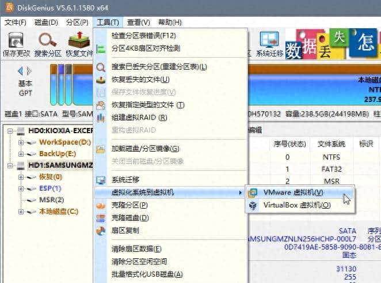Click the recover files by type menu icon
The width and height of the screenshot is (381, 283).
pyautogui.click(x=101, y=105)
